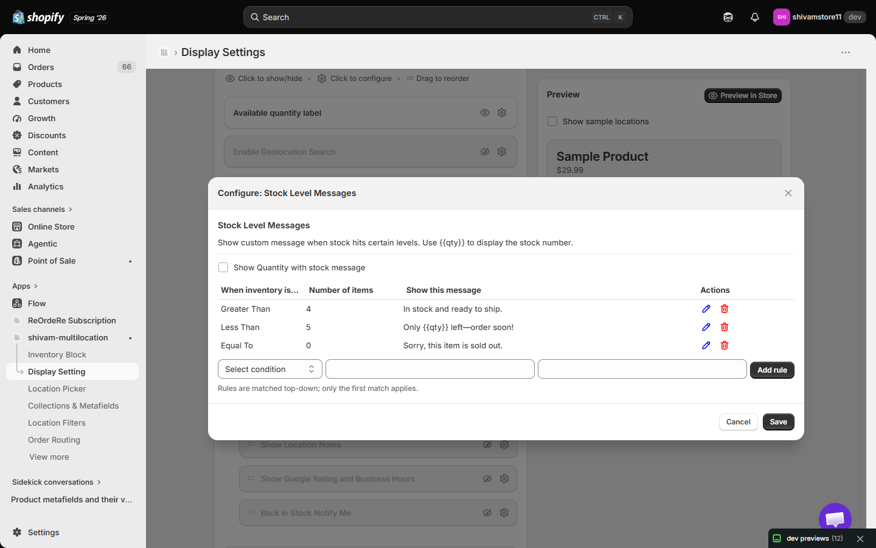Click the top Search bar
Image resolution: width=876 pixels, height=548 pixels.
[438, 17]
